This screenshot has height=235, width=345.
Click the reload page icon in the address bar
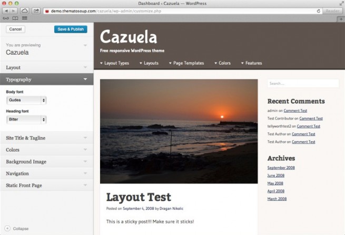coord(319,10)
